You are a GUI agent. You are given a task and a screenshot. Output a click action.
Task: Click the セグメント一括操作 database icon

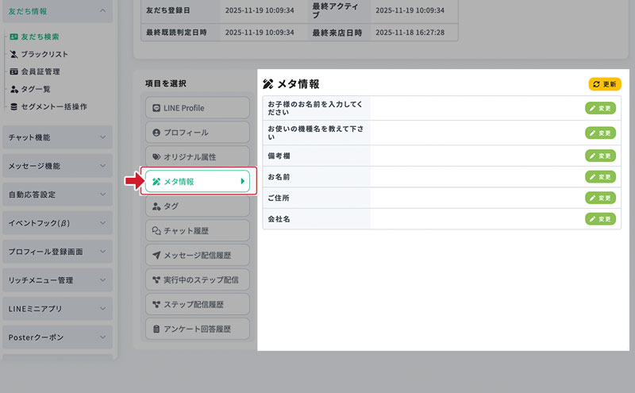tap(14, 106)
